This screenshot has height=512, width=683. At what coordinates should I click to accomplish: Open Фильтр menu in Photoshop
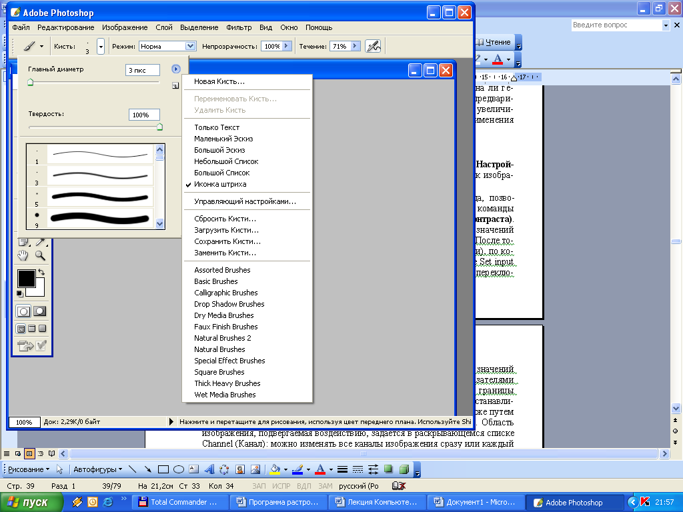tap(239, 27)
